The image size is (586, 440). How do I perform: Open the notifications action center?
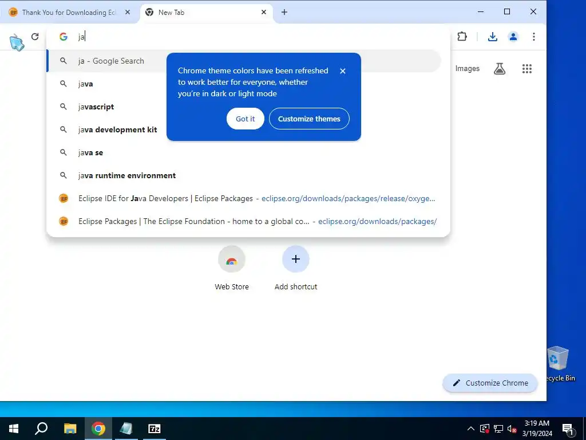click(x=568, y=429)
